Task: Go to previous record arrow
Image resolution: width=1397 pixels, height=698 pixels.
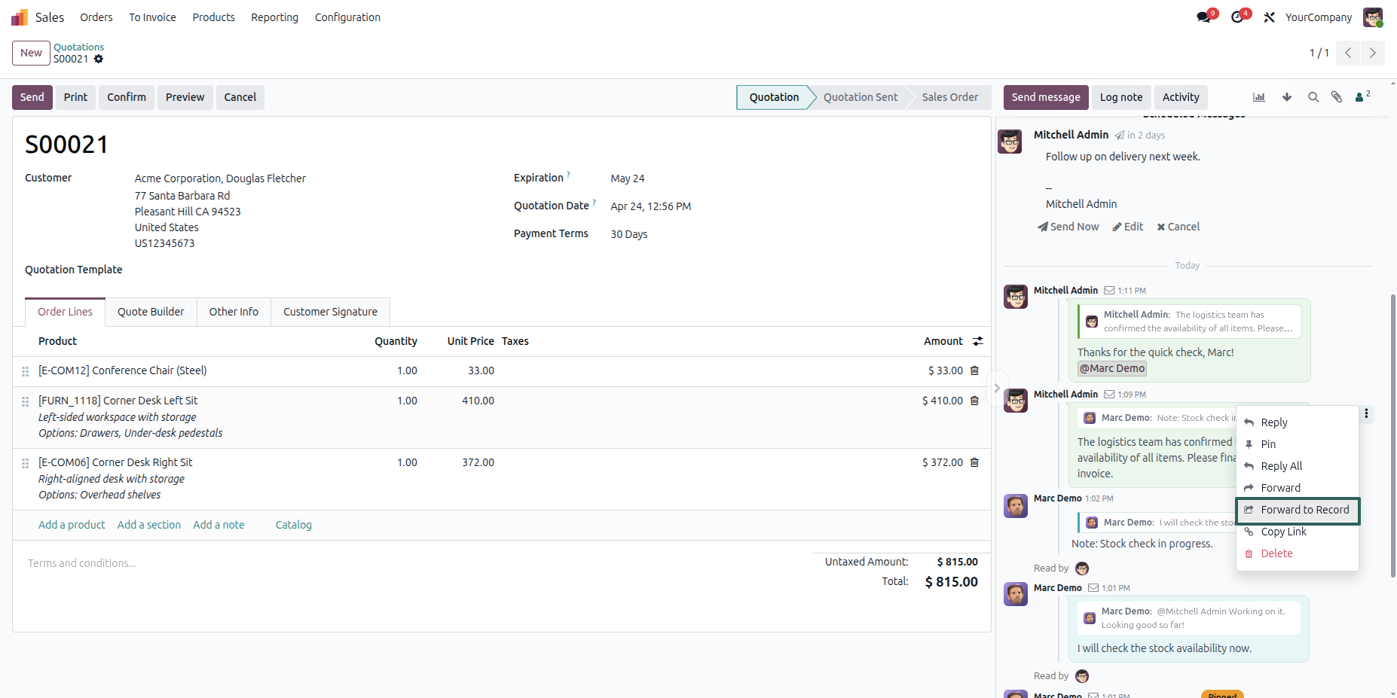Action: click(x=1348, y=53)
